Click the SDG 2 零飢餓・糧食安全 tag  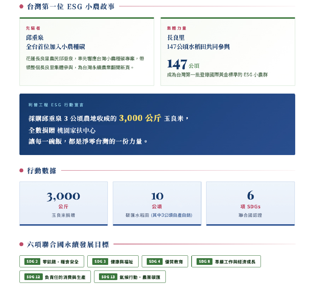(x=52, y=262)
